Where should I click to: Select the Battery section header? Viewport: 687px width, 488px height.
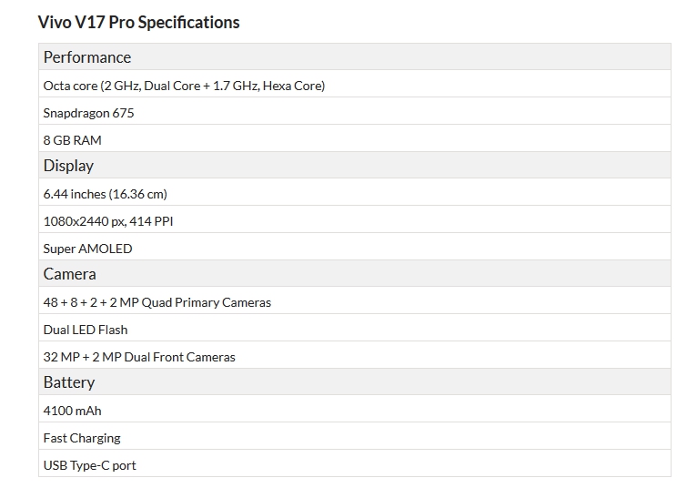(x=68, y=382)
